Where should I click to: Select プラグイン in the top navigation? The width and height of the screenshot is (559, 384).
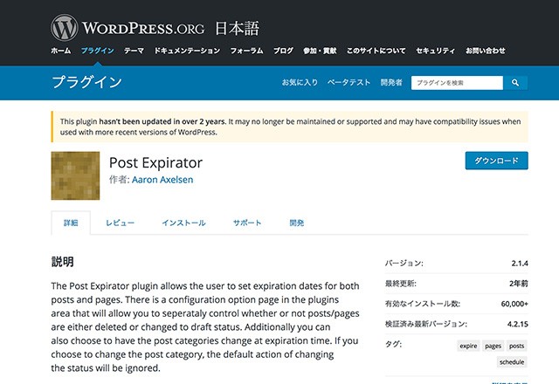pyautogui.click(x=97, y=51)
